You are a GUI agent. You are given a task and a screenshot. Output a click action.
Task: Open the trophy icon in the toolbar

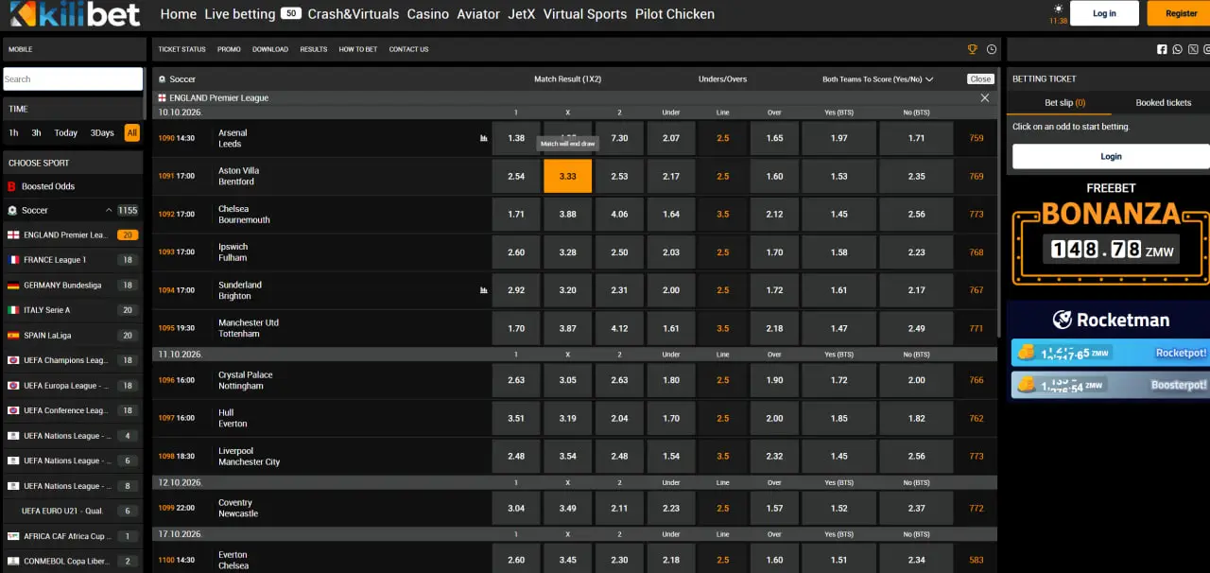pos(972,49)
